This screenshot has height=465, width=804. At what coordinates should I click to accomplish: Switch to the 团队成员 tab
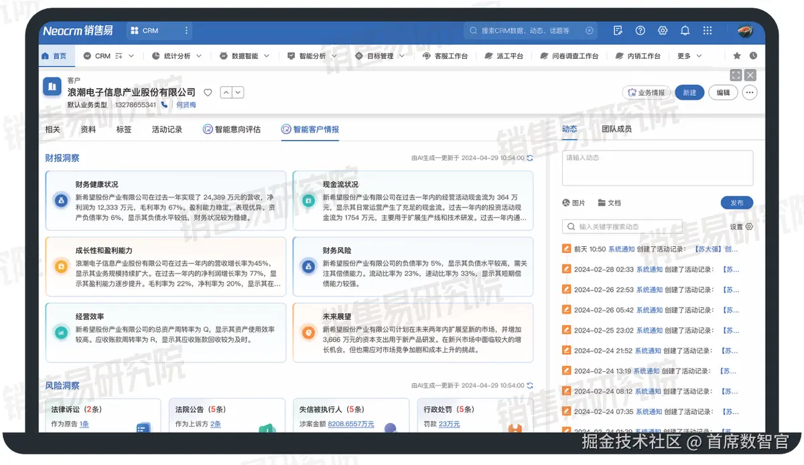(616, 128)
